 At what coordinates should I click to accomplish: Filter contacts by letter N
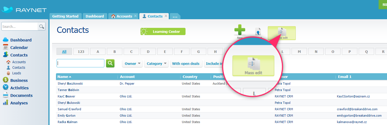[316, 52]
